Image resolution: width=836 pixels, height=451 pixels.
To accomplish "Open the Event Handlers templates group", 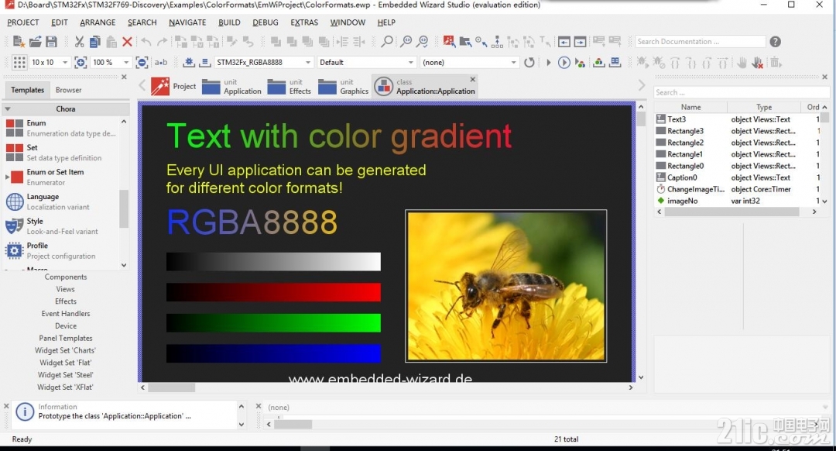I will [66, 314].
